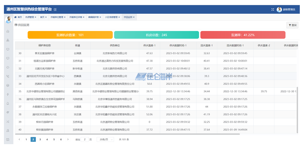
Task: Open the phone icon in sidebar
Action: pyautogui.click(x=8, y=76)
